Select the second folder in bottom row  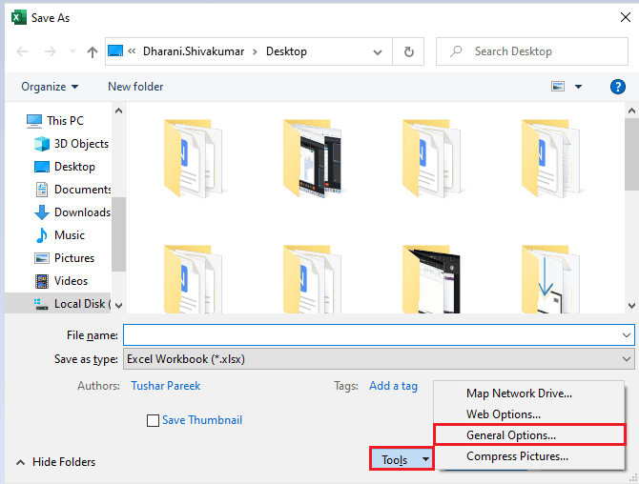click(x=312, y=279)
